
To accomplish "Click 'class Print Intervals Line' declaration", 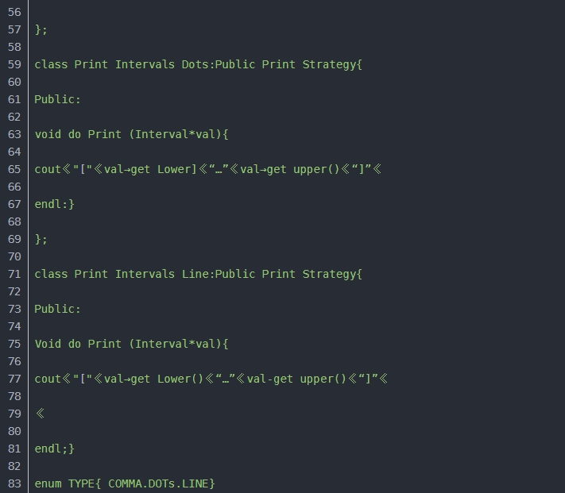I will click(x=198, y=274).
